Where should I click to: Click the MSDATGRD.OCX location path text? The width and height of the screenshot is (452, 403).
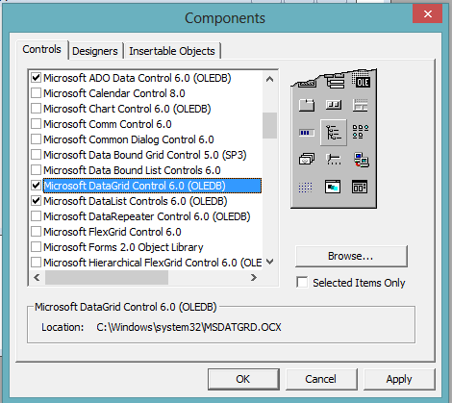point(188,327)
